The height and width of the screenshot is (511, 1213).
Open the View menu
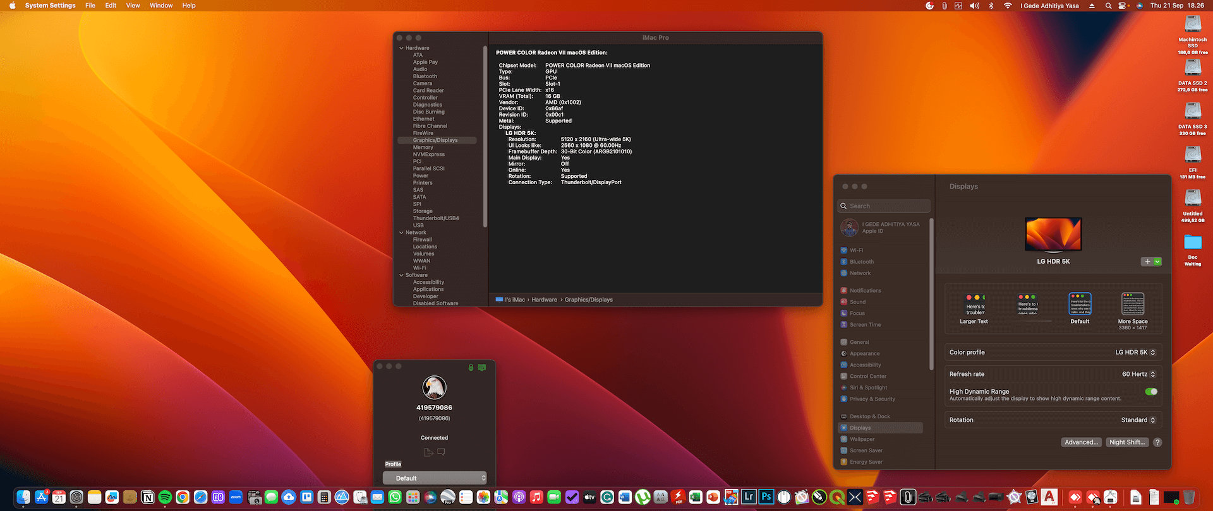coord(133,6)
